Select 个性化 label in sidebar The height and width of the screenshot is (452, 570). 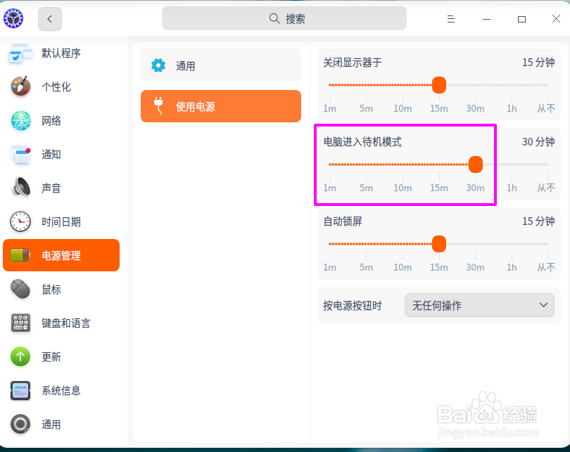(56, 86)
